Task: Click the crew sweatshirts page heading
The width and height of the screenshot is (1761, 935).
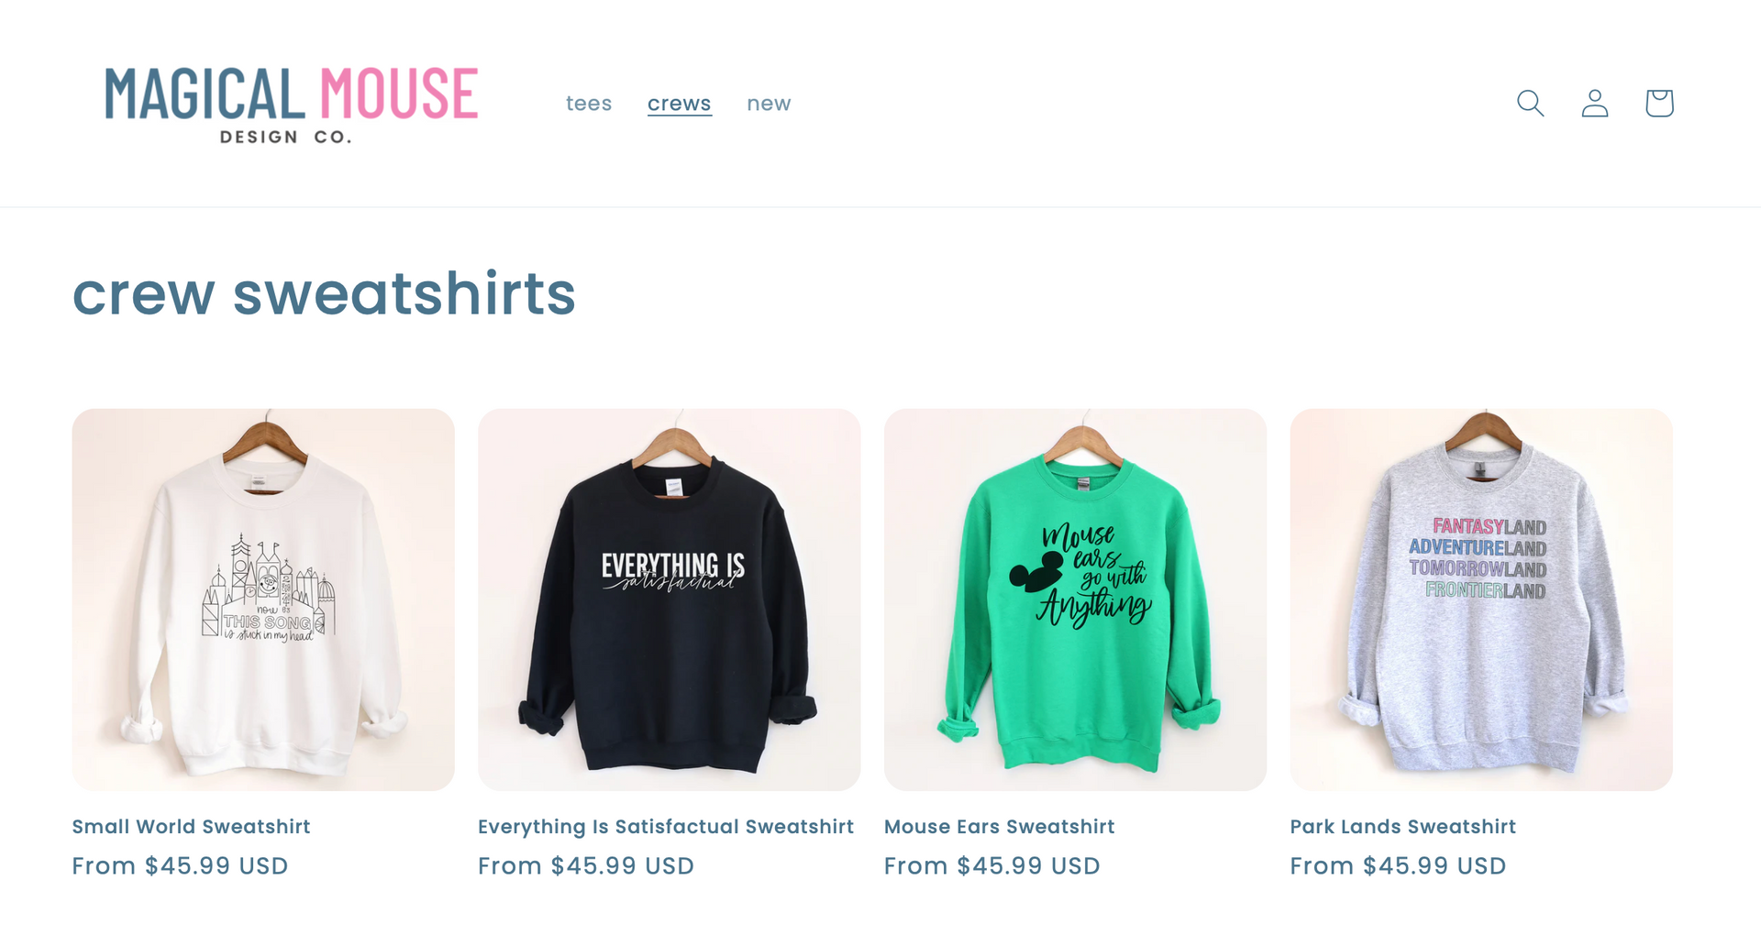Action: tap(324, 294)
